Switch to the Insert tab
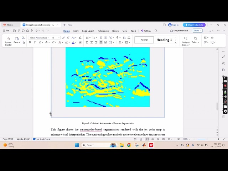 pos(76,31)
